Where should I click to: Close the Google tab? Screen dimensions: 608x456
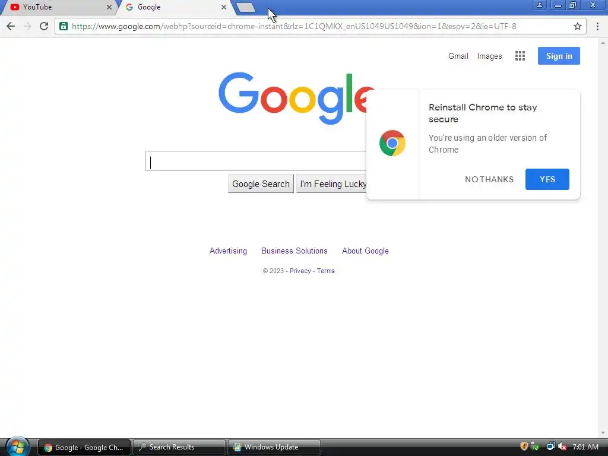[224, 7]
